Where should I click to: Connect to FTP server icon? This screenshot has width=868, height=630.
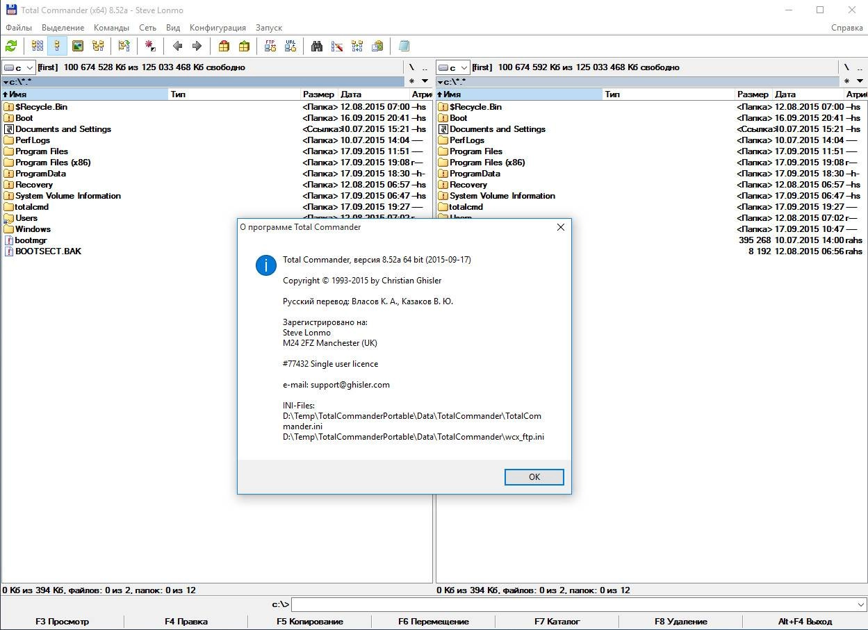(x=270, y=46)
